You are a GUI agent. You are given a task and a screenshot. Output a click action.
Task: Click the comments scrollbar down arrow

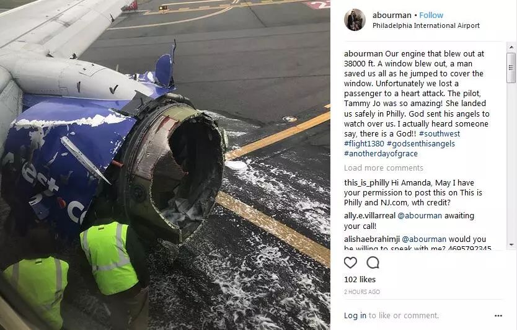pyautogui.click(x=511, y=245)
